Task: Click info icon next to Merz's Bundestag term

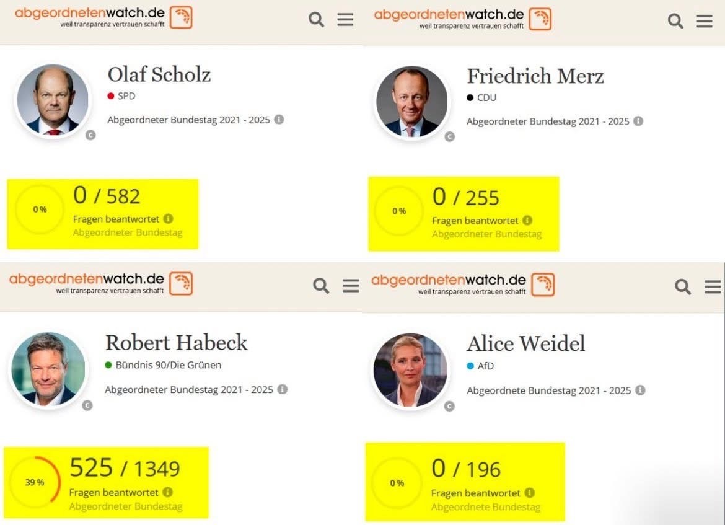Action: click(638, 121)
